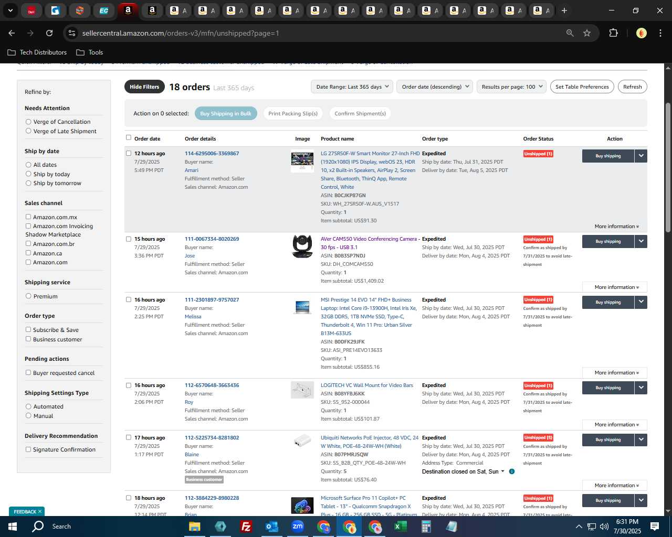
Task: Expand Buy shipping arrow for LG monitor order
Action: pyautogui.click(x=641, y=156)
